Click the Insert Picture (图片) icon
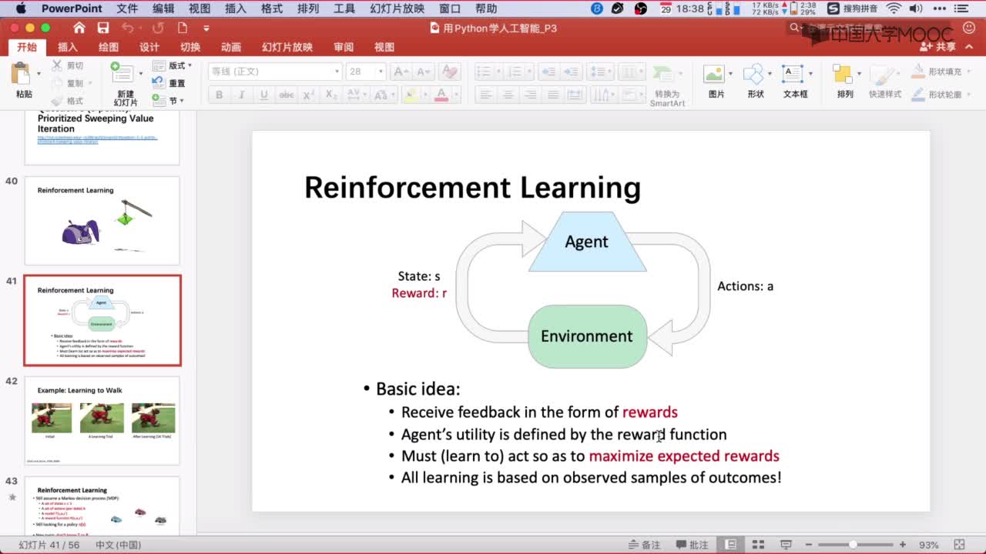The height and width of the screenshot is (554, 986). (713, 75)
